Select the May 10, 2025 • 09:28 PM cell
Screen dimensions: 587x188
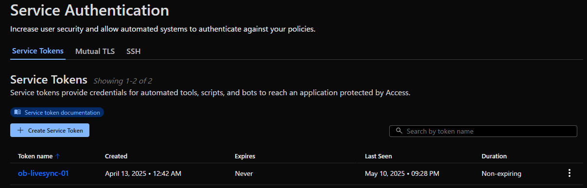coord(402,173)
